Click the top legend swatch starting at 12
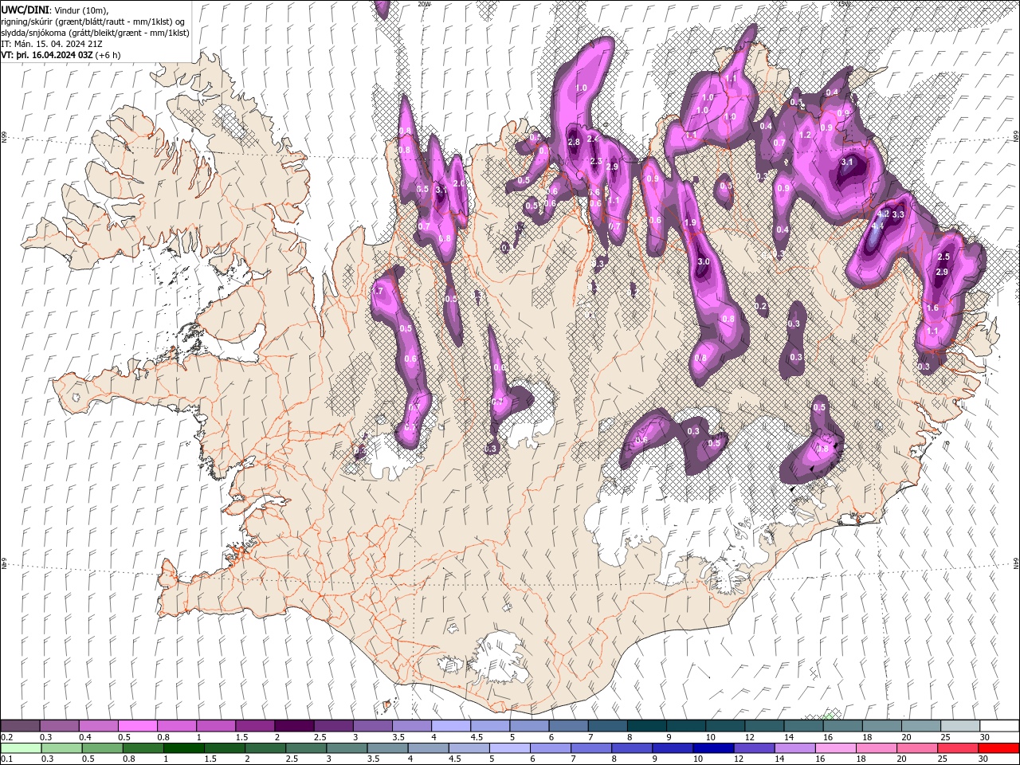This screenshot has height=765, width=1020. point(764,726)
